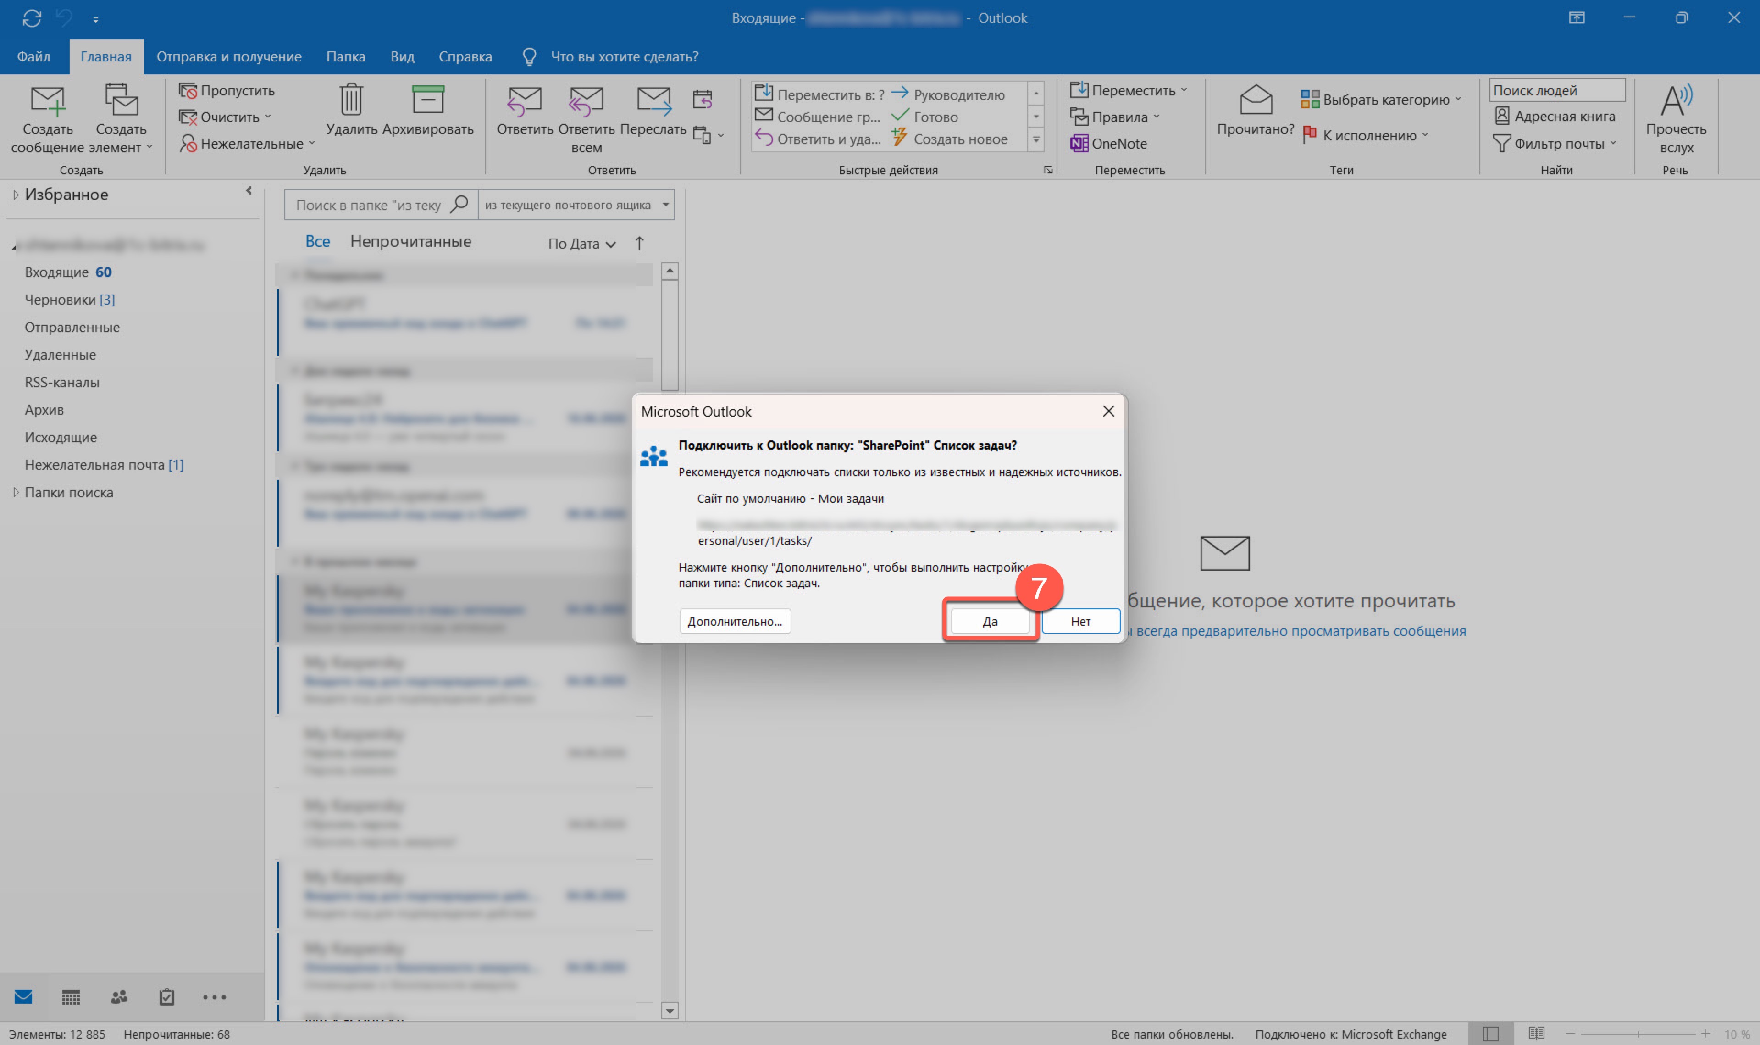1760x1045 pixels.
Task: Open the By Date sort dropdown
Action: pyautogui.click(x=581, y=244)
